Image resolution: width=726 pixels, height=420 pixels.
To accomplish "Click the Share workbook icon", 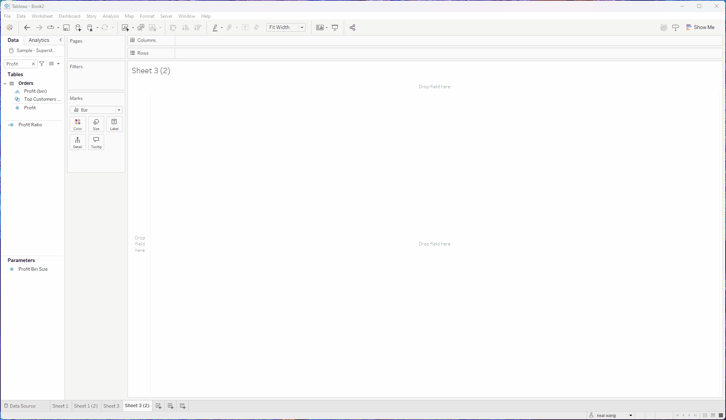I will click(352, 28).
